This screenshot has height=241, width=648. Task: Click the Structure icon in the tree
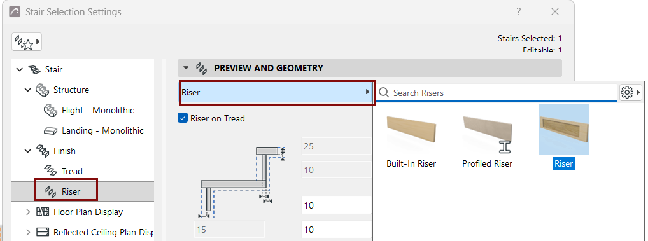click(x=42, y=90)
